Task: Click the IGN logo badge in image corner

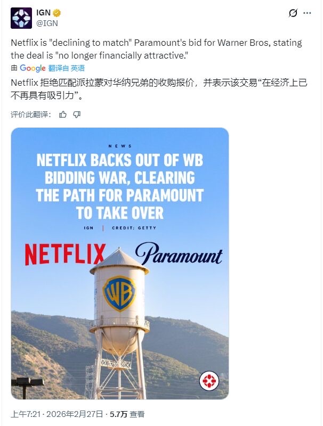Action: click(209, 381)
